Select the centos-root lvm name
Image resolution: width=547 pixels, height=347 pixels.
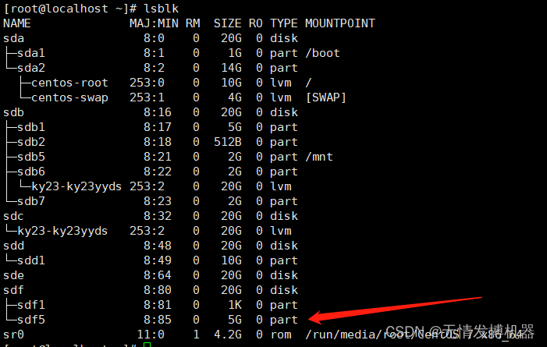[69, 83]
